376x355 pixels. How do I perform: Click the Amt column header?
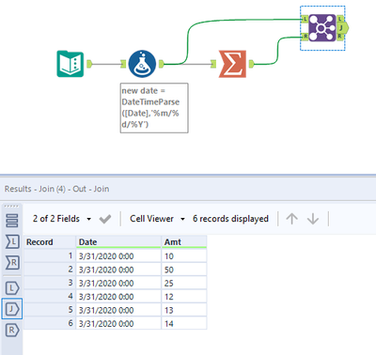pyautogui.click(x=184, y=242)
